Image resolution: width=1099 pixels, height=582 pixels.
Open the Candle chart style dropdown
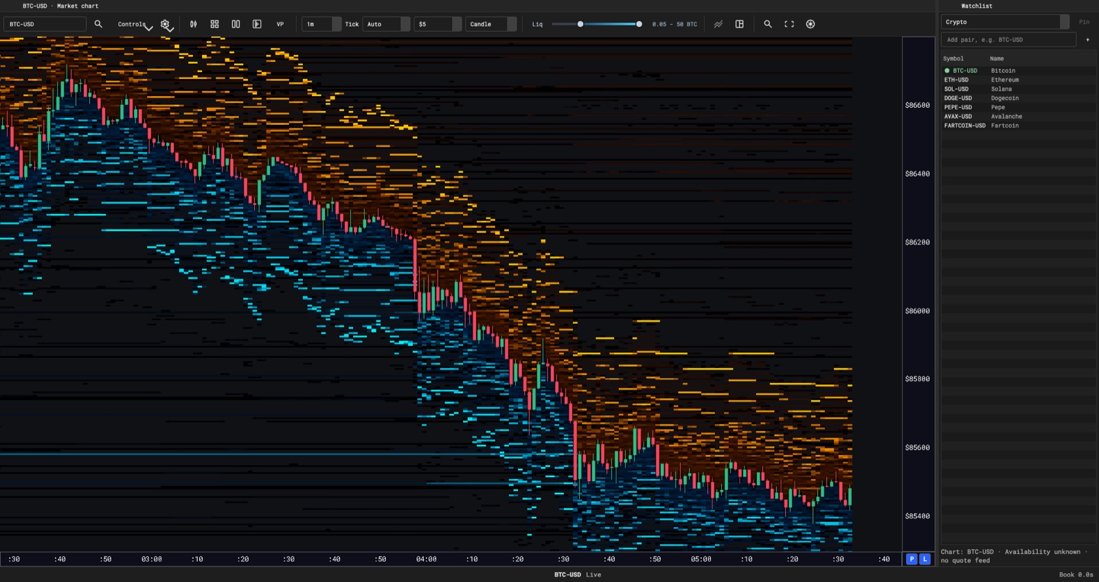pos(491,24)
